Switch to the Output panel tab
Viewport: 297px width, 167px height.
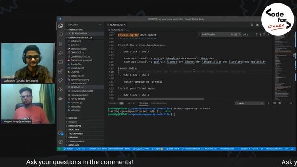pos(131,103)
